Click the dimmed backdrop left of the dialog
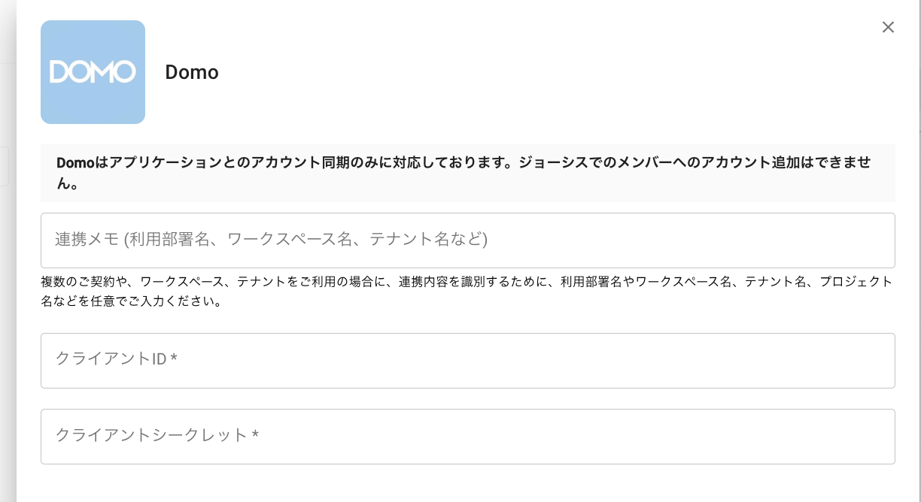The width and height of the screenshot is (921, 502). (x=8, y=301)
